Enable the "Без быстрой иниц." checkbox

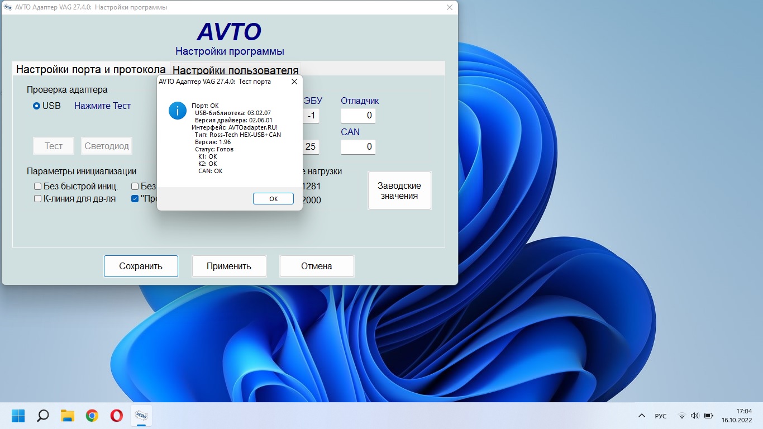pyautogui.click(x=38, y=187)
